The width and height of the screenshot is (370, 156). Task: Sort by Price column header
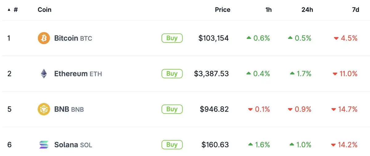(x=222, y=10)
